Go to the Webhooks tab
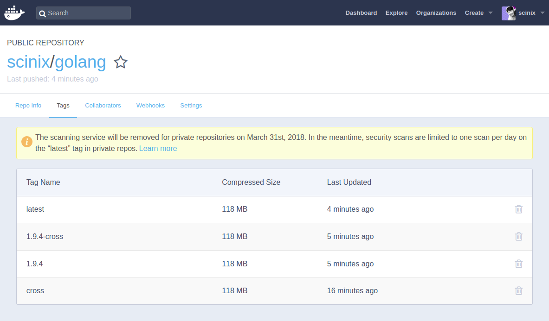 pos(150,106)
